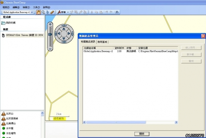Viewport: 206px width, 138px height.
Task: Click the Copy toolbar icon
Action: pyautogui.click(x=96, y=12)
